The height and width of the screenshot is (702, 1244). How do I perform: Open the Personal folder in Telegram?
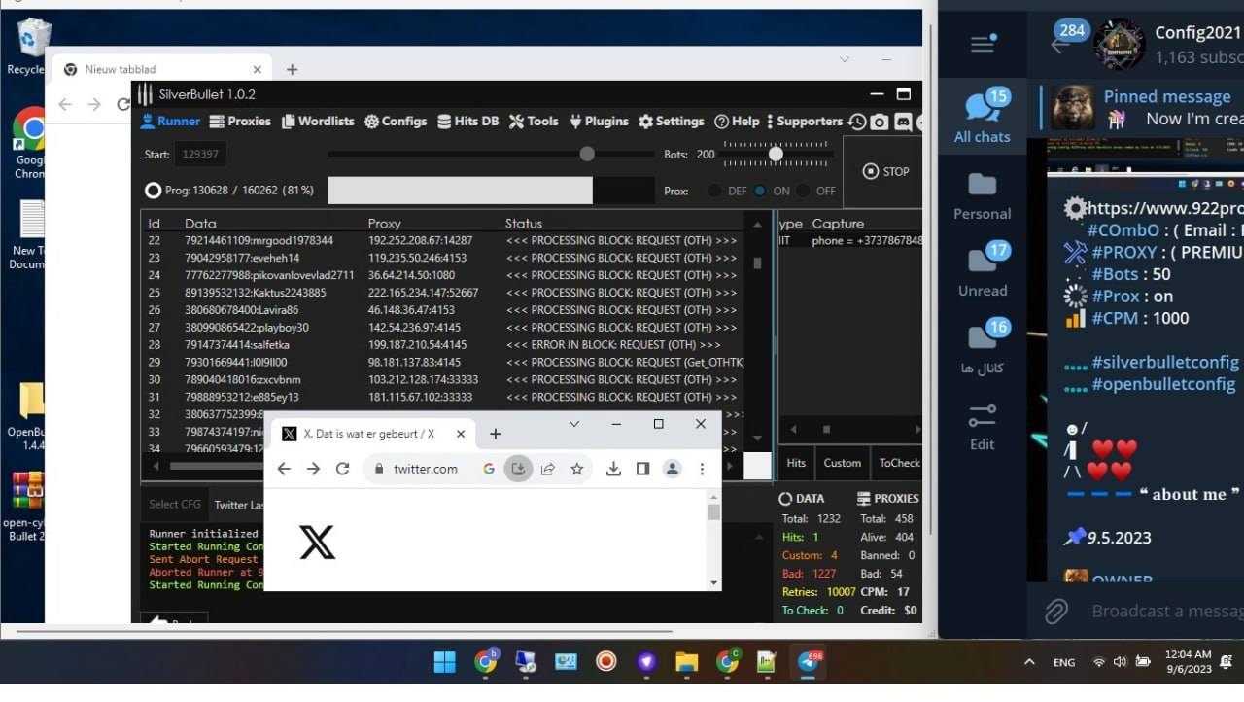983,196
